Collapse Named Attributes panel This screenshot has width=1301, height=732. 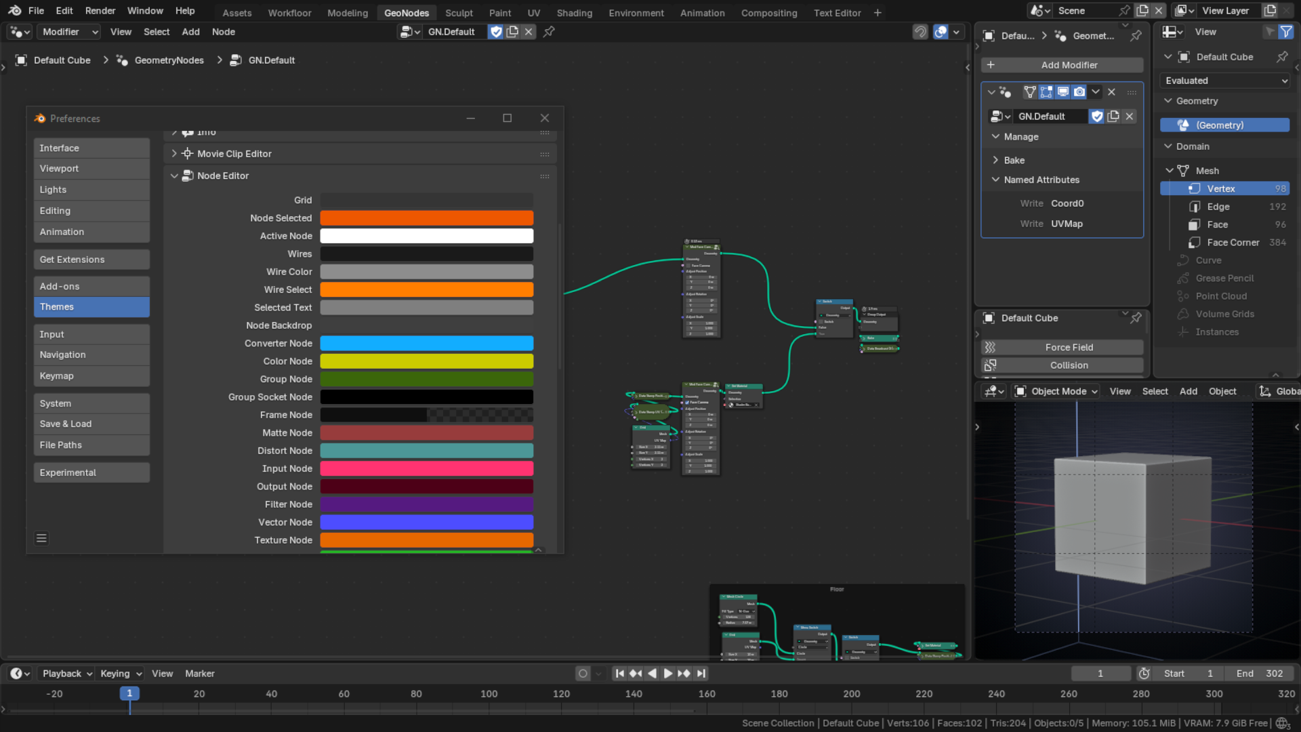995,180
